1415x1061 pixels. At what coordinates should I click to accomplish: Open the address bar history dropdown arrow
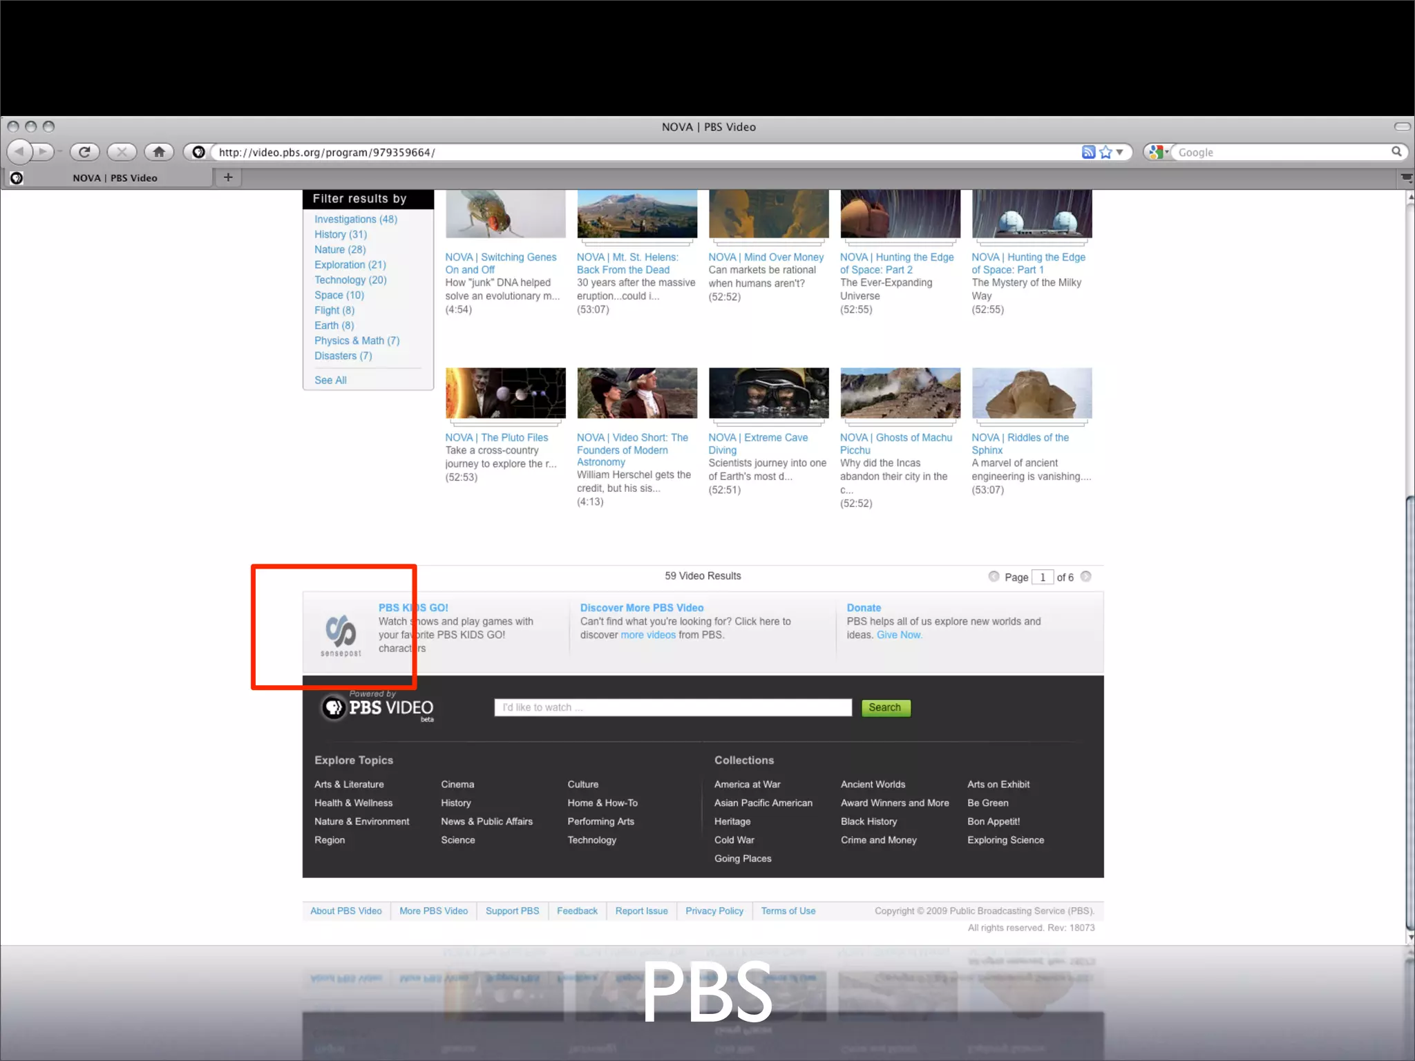(x=1120, y=152)
